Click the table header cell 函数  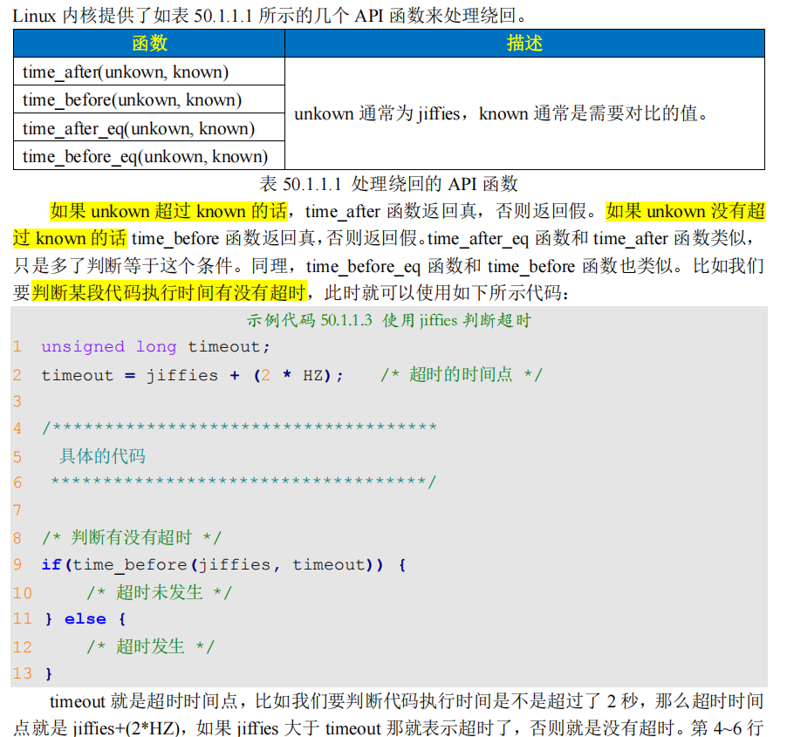coord(149,43)
